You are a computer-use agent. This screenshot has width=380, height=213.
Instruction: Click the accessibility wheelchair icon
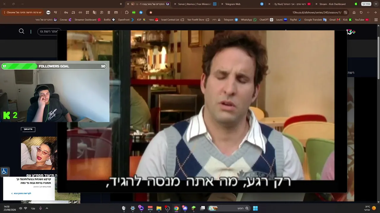point(4,171)
